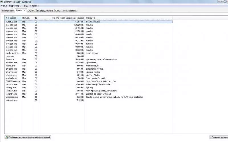Select browser.exe using 63 228 КБ

pos(88,25)
